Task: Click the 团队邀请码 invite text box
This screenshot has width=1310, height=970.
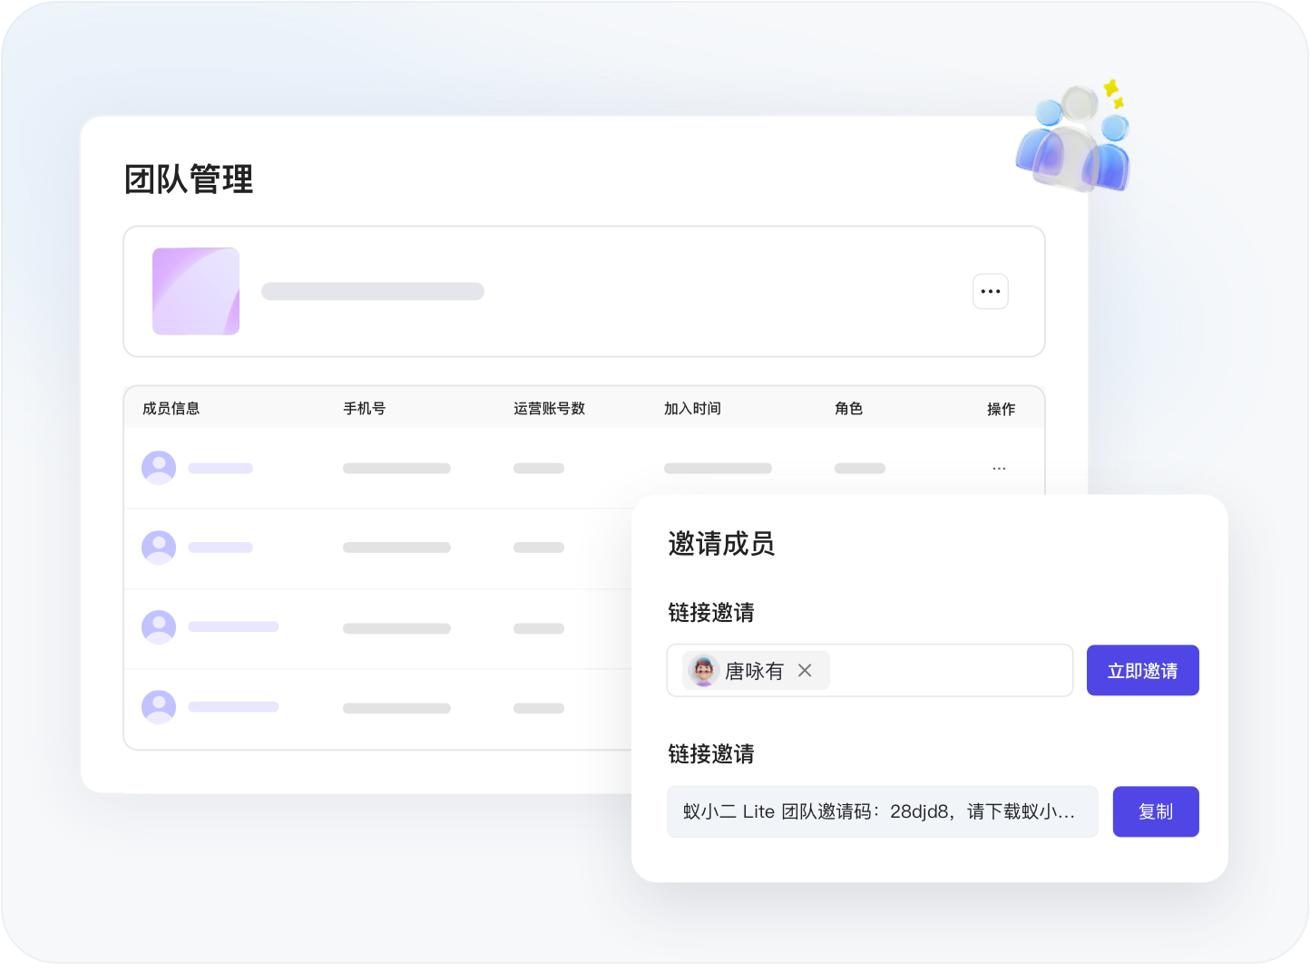Action: click(x=881, y=811)
